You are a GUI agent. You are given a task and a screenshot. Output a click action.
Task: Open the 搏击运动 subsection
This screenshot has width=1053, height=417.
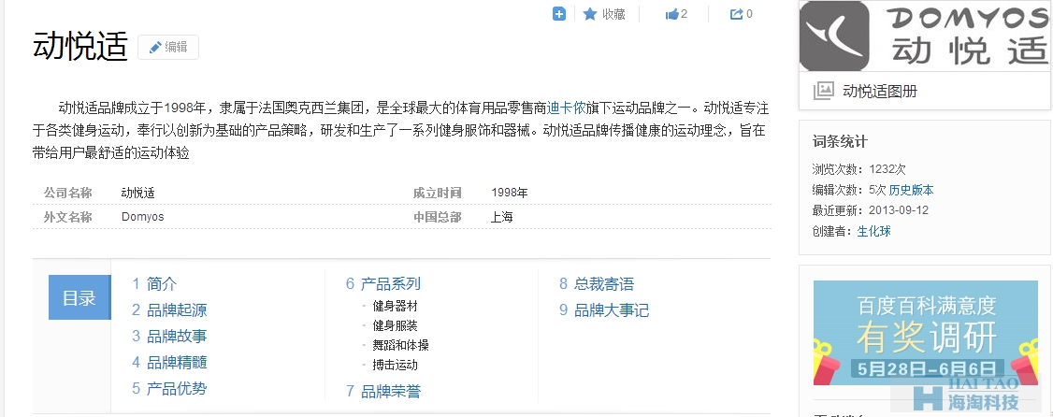point(395,366)
